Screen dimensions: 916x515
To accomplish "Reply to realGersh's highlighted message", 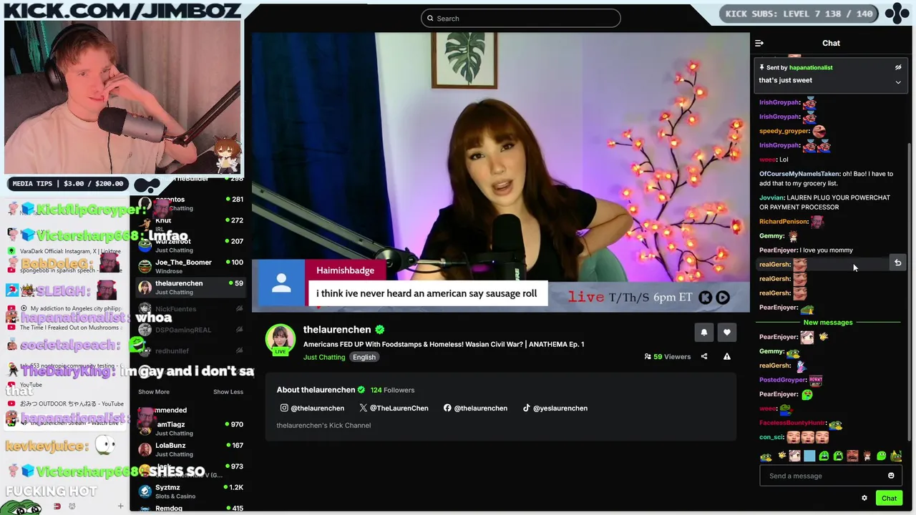I will click(897, 263).
